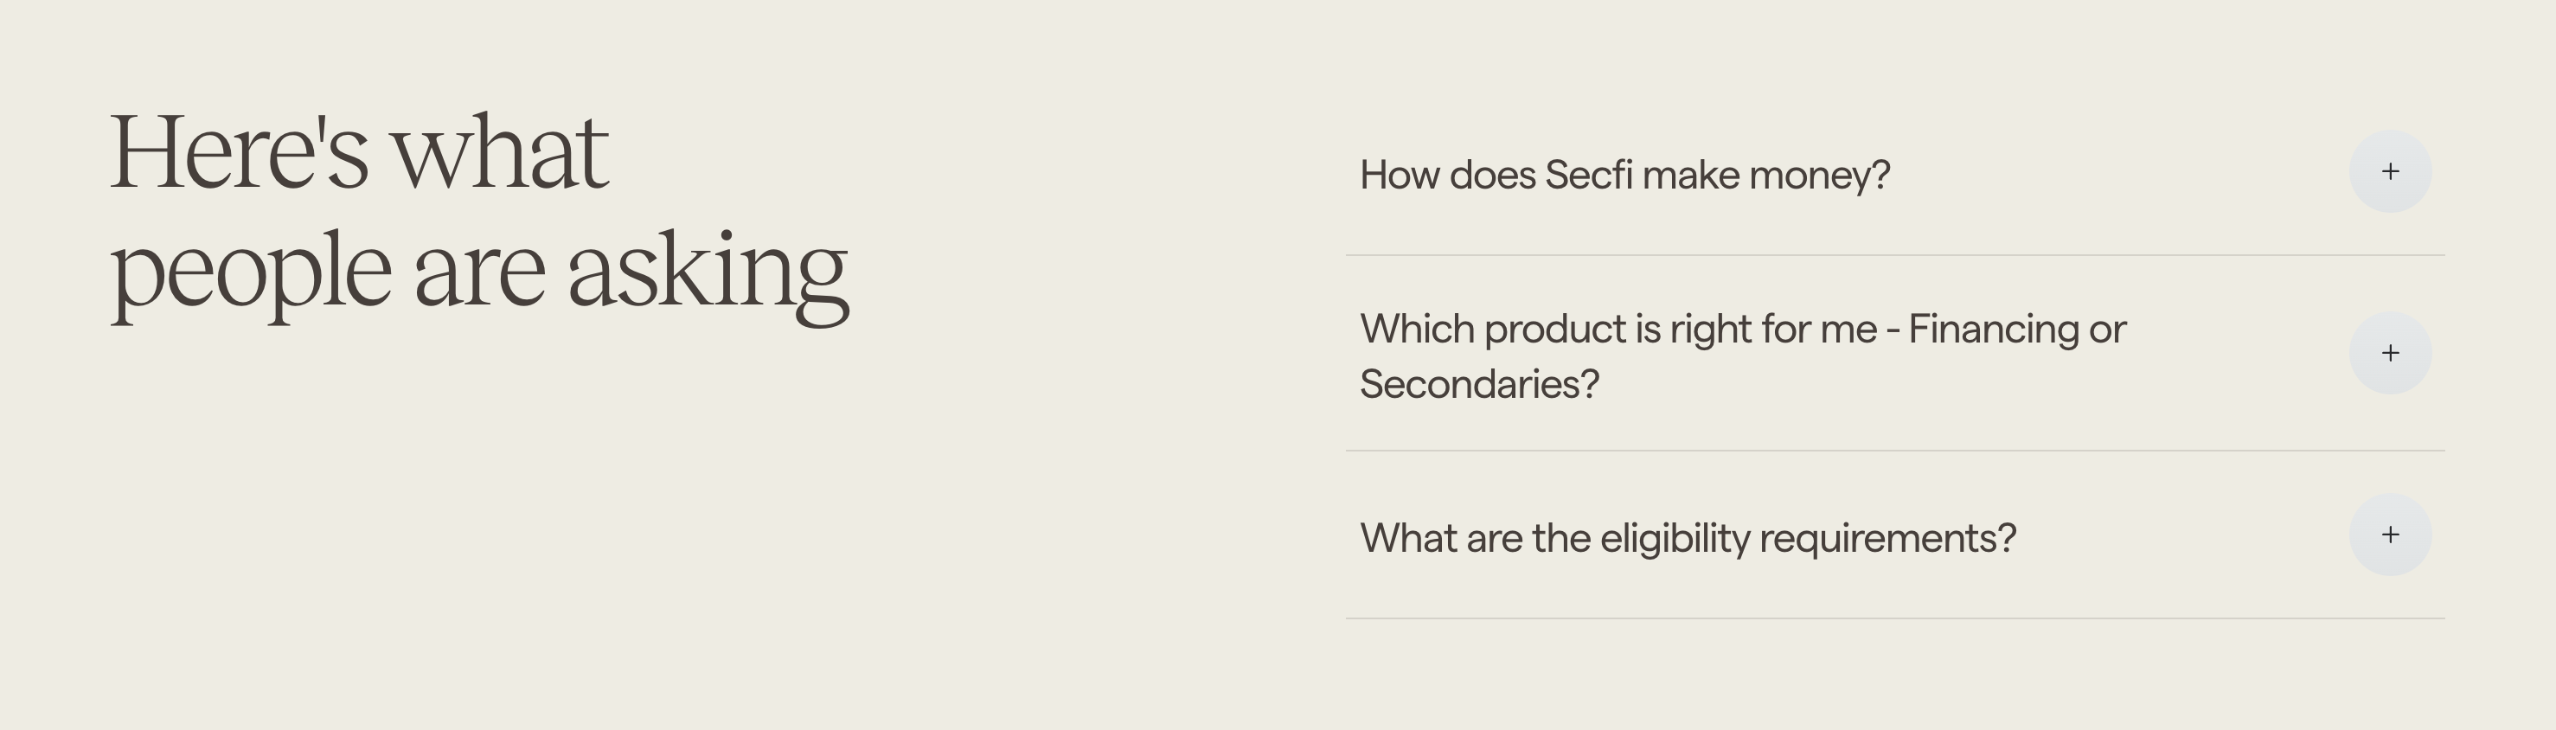Toggle open the product comparison FAQ answer
The image size is (2556, 730).
point(2389,353)
